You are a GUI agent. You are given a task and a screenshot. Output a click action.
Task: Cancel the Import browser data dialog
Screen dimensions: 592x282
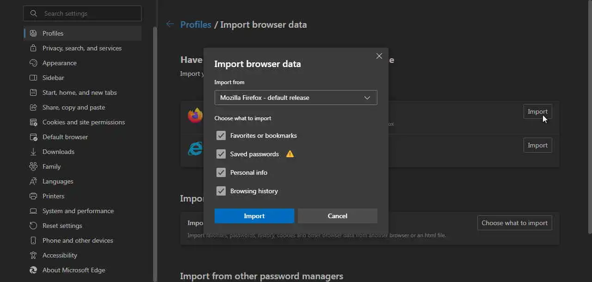337,216
